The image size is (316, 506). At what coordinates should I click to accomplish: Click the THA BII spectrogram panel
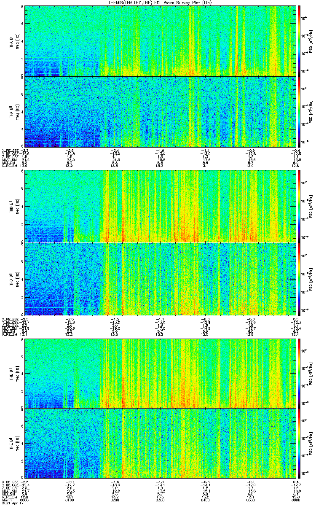160,112
